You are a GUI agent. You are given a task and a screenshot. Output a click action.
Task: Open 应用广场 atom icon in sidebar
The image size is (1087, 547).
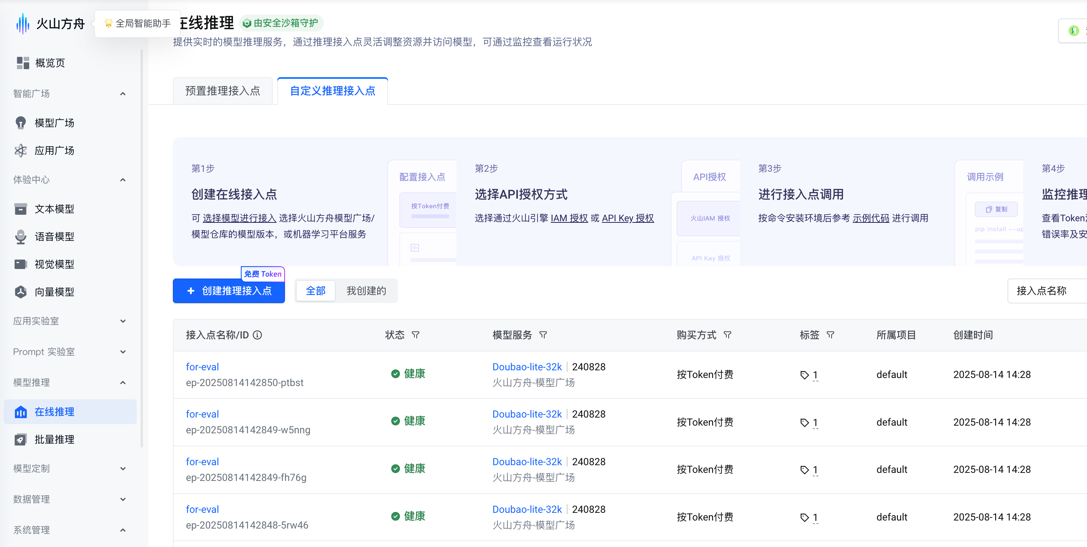20,151
